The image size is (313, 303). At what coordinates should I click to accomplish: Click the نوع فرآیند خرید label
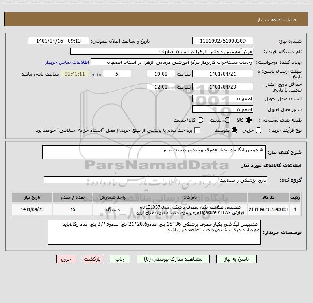pyautogui.click(x=285, y=130)
